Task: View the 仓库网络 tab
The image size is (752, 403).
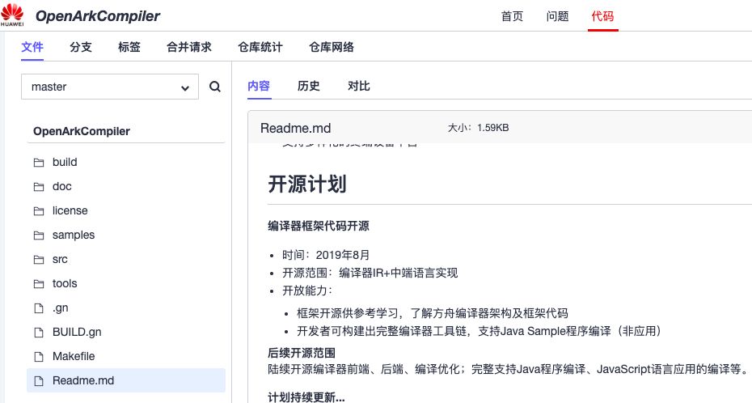Action: click(x=332, y=47)
